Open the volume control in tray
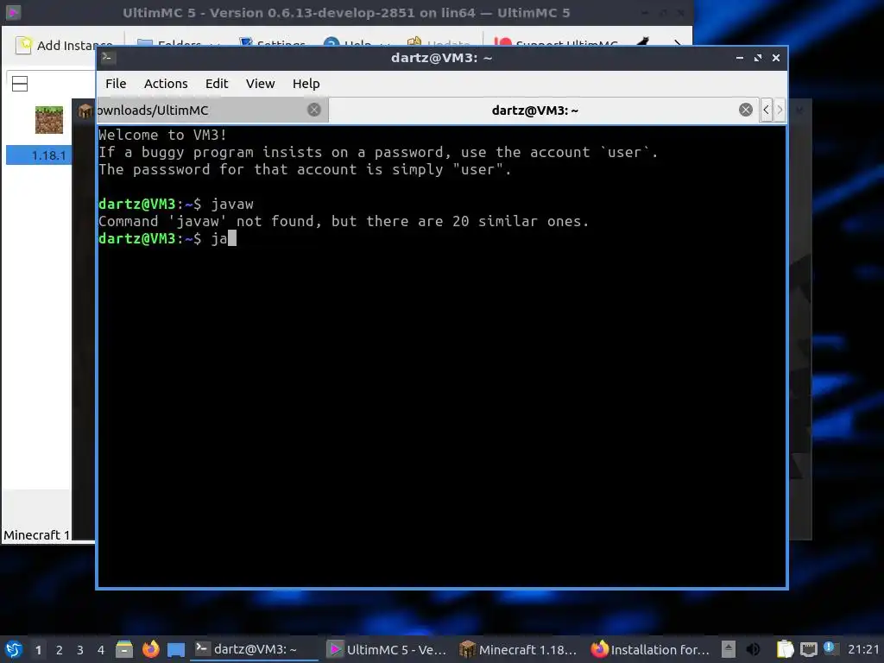This screenshot has height=663, width=884. pos(753,649)
